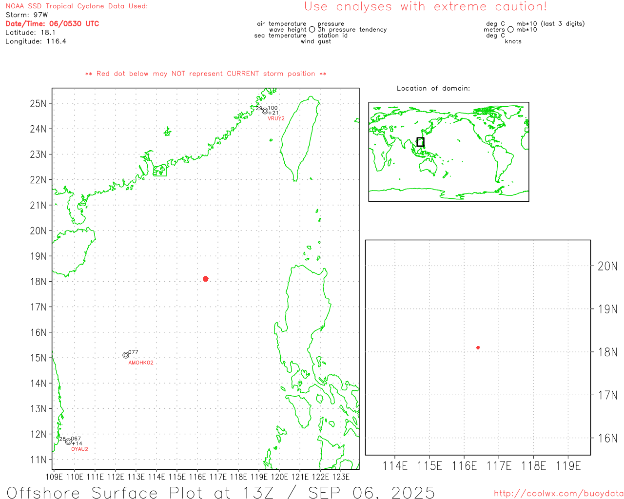Click the '109E' longitude axis label
Screen dimensions: 624x499
(54, 477)
